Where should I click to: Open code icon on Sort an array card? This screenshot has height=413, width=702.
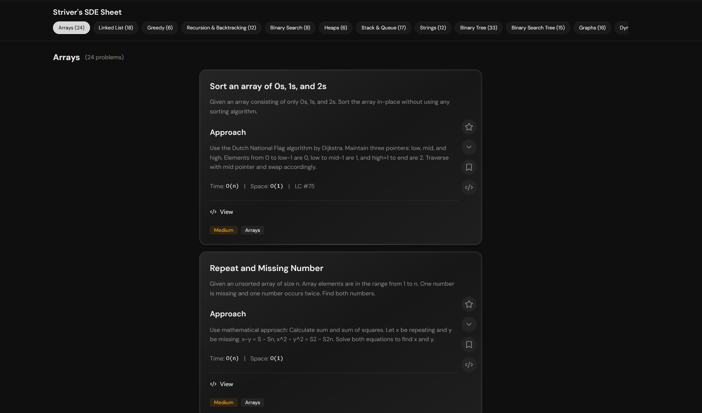(469, 187)
